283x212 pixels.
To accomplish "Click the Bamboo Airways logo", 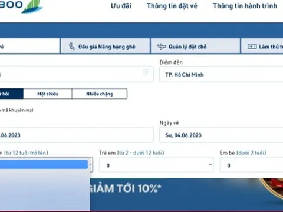I will (21, 6).
